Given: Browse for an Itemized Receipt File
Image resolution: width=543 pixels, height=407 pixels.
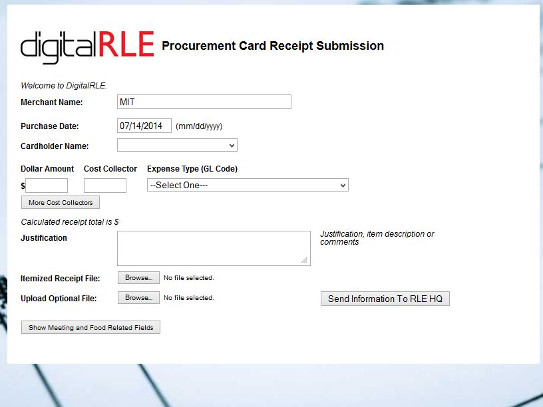Looking at the screenshot, I should [138, 278].
